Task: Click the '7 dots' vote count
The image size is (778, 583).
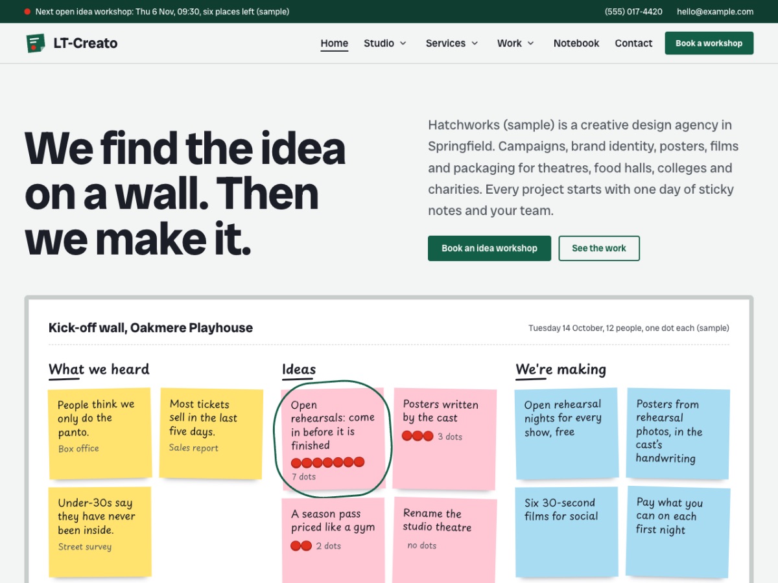Action: coord(303,477)
